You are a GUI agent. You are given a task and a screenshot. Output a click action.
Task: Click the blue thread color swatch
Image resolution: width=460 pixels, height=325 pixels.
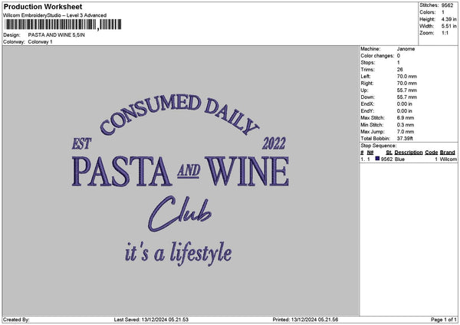tap(377, 159)
